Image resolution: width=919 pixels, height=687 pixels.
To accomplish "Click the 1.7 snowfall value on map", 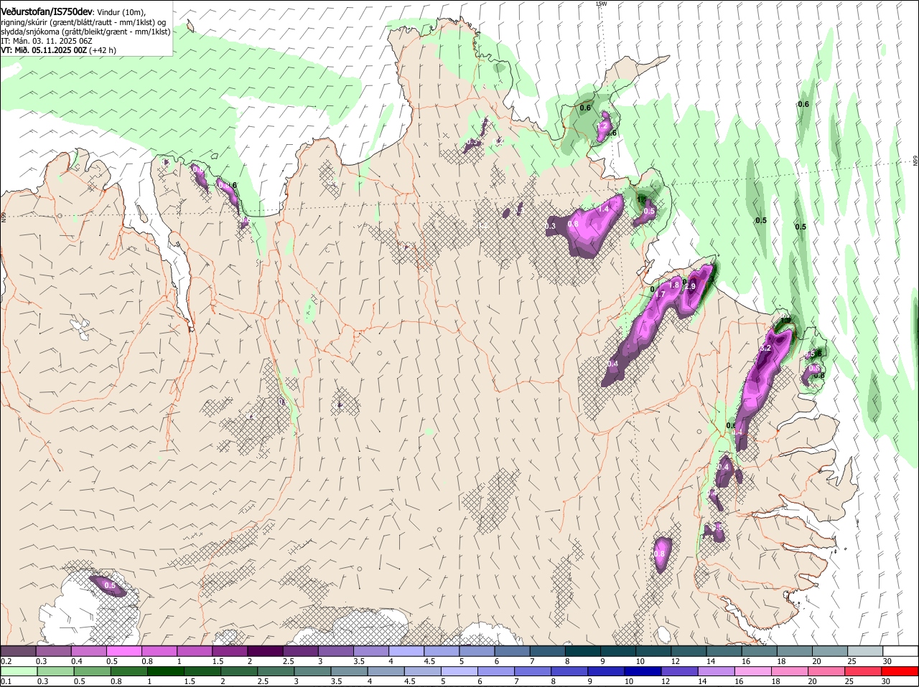I will click(x=660, y=294).
